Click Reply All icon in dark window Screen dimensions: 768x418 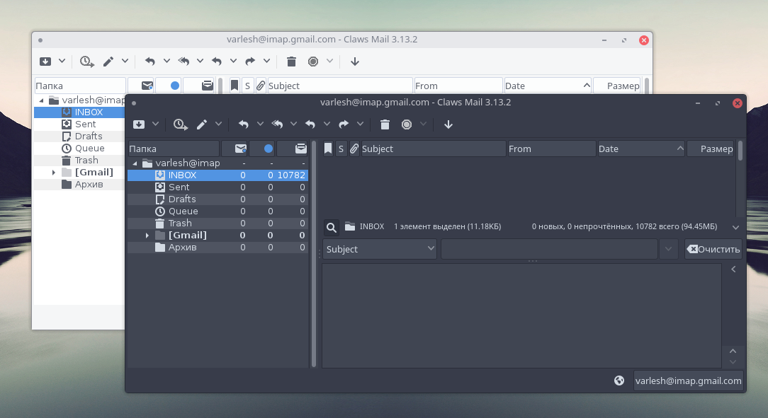click(277, 124)
